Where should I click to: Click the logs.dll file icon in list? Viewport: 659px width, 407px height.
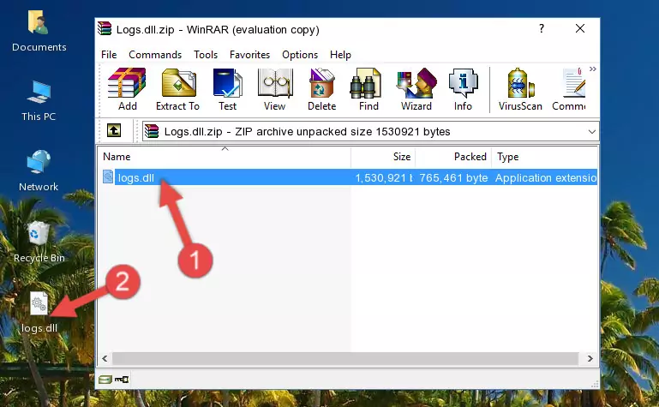pyautogui.click(x=108, y=177)
